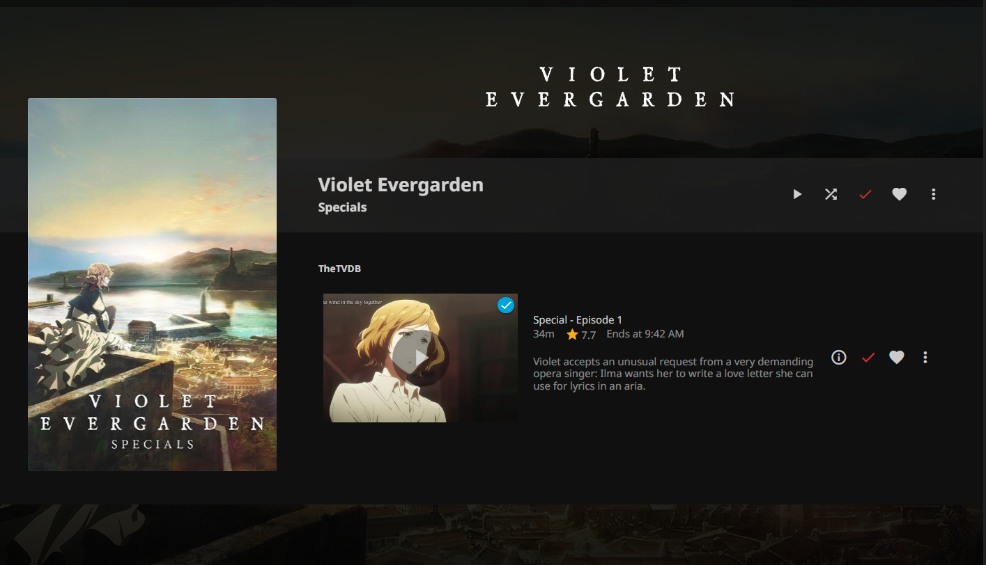The image size is (986, 565).
Task: Add Episode 1 to favorites
Action: pyautogui.click(x=896, y=357)
